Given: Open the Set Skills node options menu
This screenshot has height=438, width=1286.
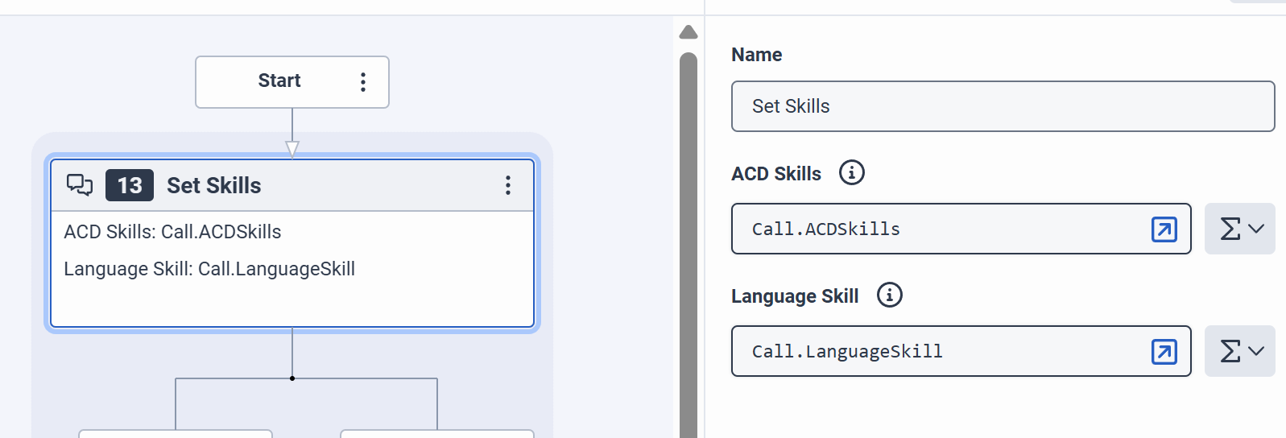Looking at the screenshot, I should click(507, 185).
